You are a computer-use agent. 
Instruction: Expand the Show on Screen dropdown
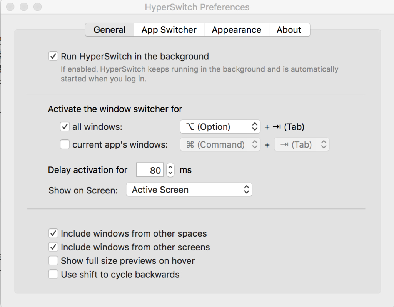point(189,190)
